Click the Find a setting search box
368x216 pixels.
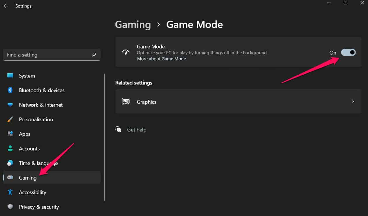52,55
